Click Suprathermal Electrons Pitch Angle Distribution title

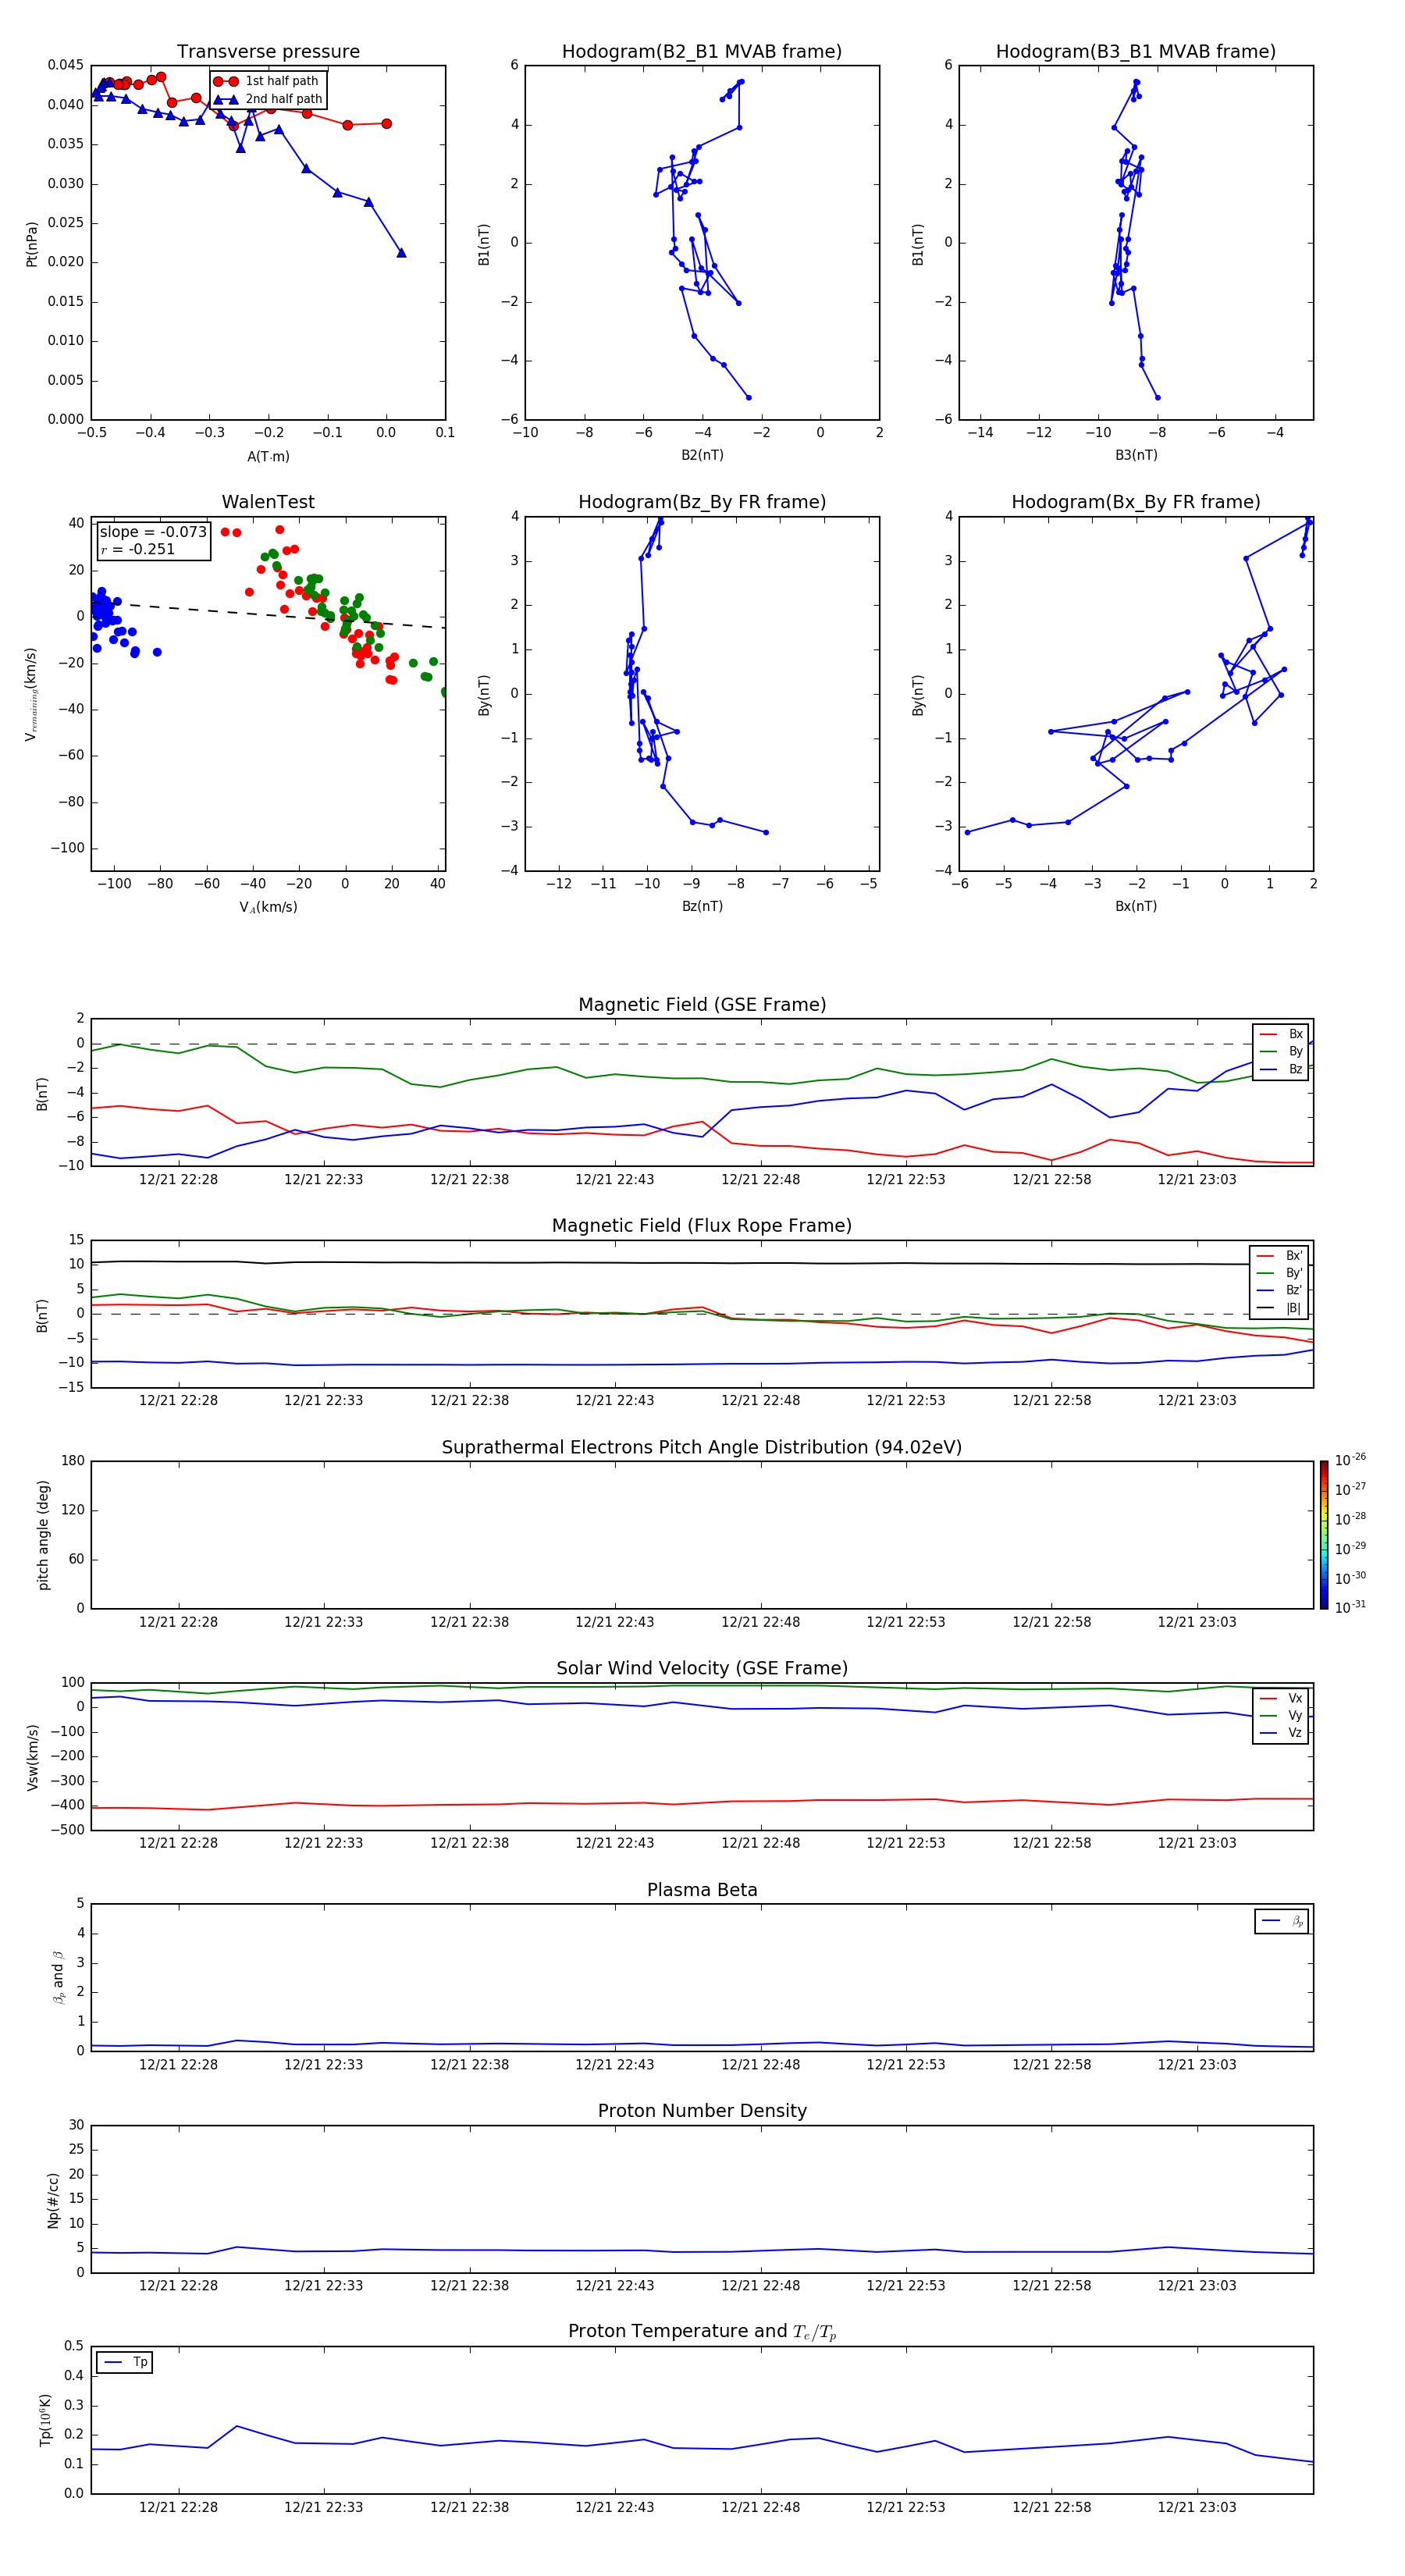[702, 1447]
